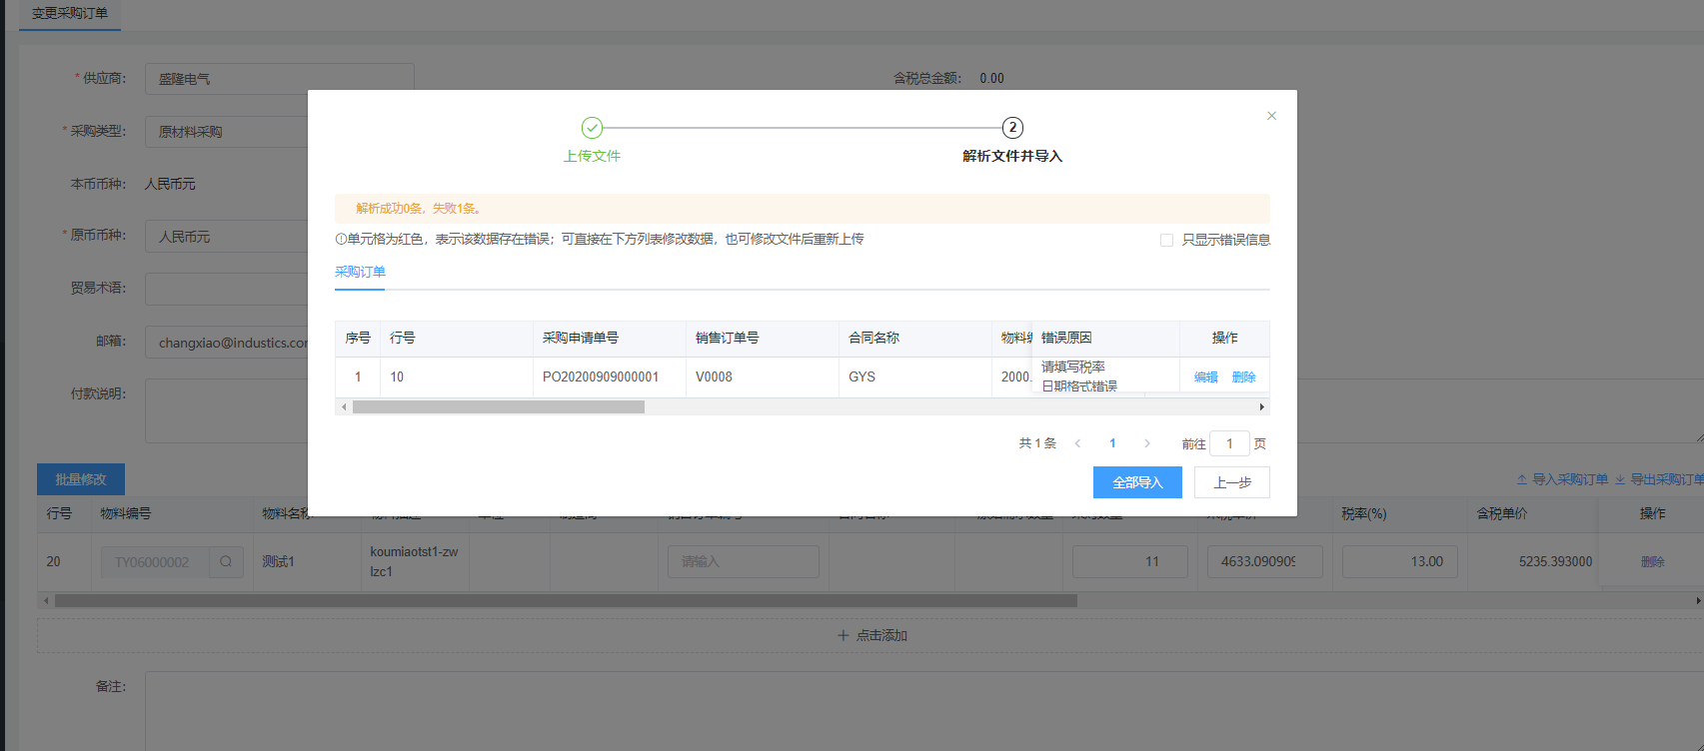Click the plus icon to add row
The height and width of the screenshot is (751, 1704).
click(843, 635)
